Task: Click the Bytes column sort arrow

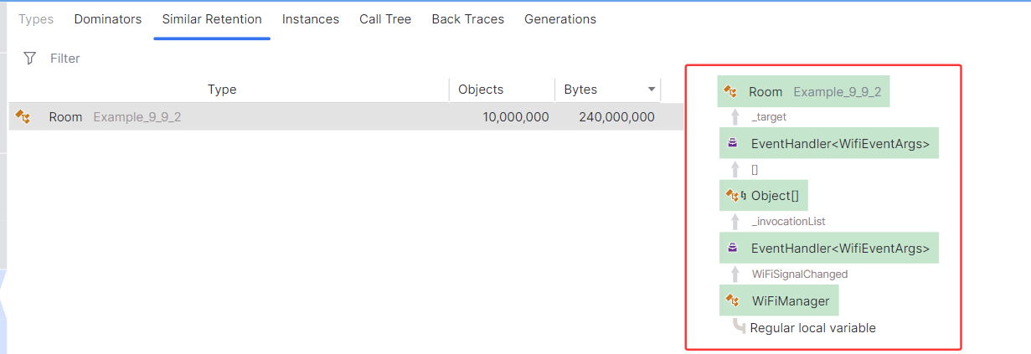Action: pos(651,90)
